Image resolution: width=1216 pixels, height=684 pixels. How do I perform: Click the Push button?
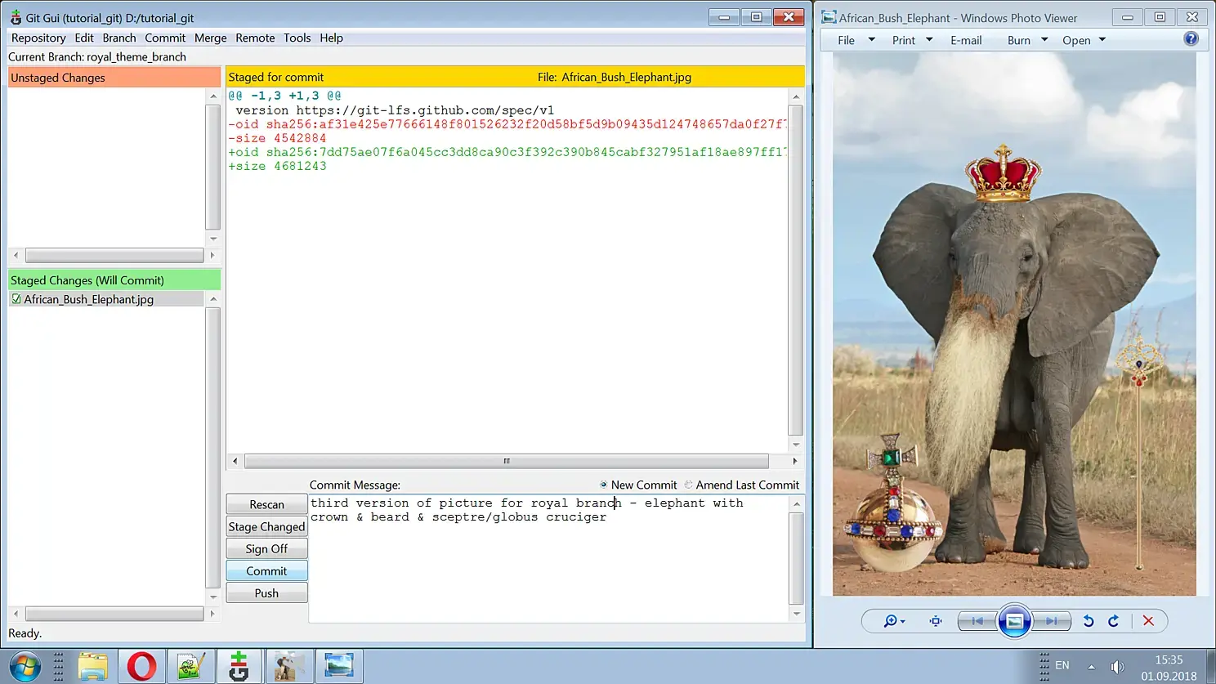coord(266,592)
